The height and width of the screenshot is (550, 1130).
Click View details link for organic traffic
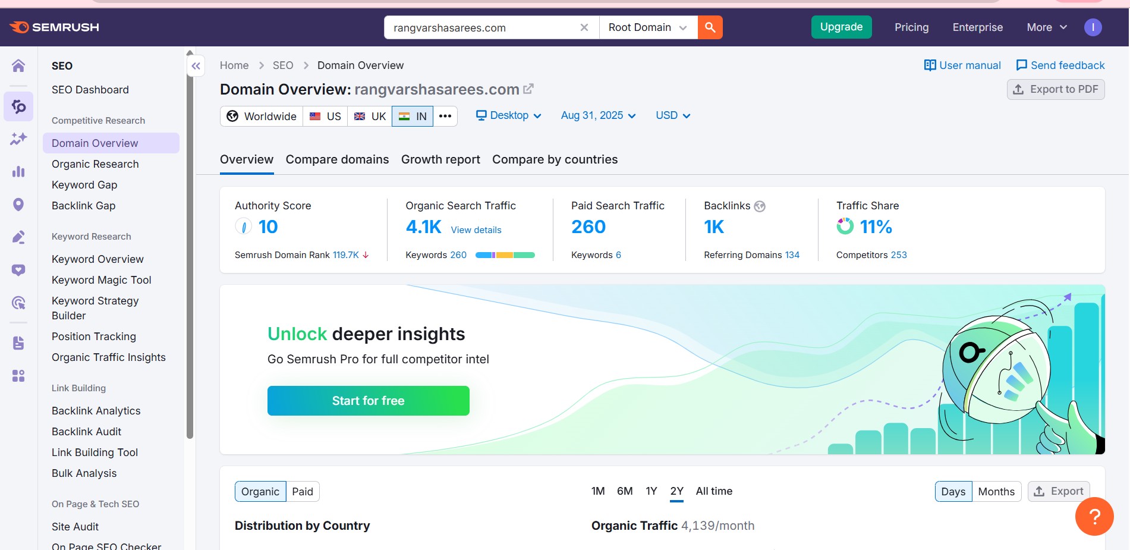[476, 230]
